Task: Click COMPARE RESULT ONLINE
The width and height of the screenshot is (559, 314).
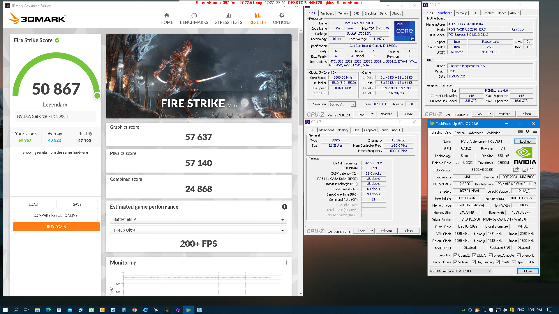Action: pos(55,215)
